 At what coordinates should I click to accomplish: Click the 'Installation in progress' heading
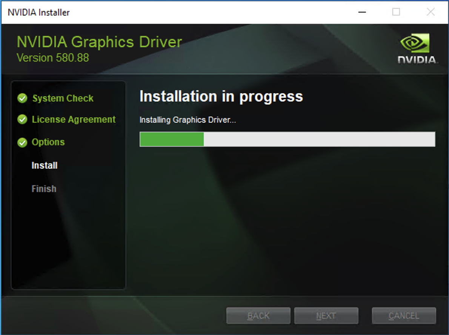point(221,97)
